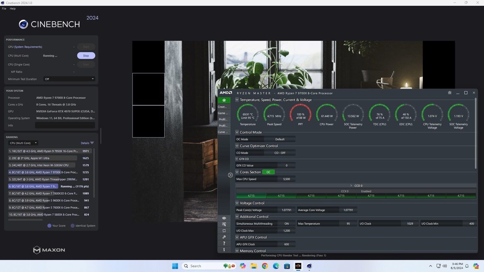The image size is (484, 272).
Task: Open the Curve Optimizer tab in sidebar
Action: tap(224, 132)
